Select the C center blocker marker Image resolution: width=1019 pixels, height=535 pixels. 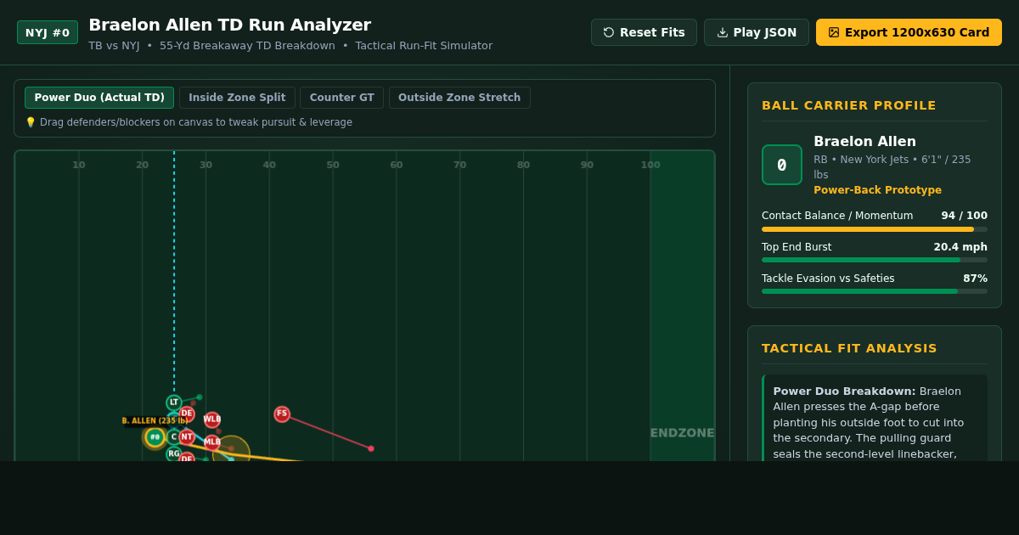(174, 436)
